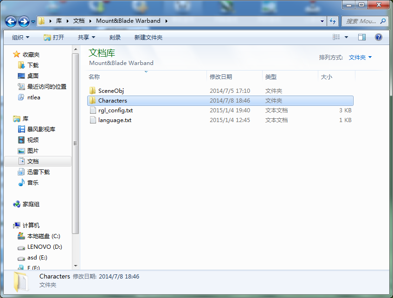Image resolution: width=393 pixels, height=298 pixels.
Task: Refresh the current folder view
Action: (333, 21)
